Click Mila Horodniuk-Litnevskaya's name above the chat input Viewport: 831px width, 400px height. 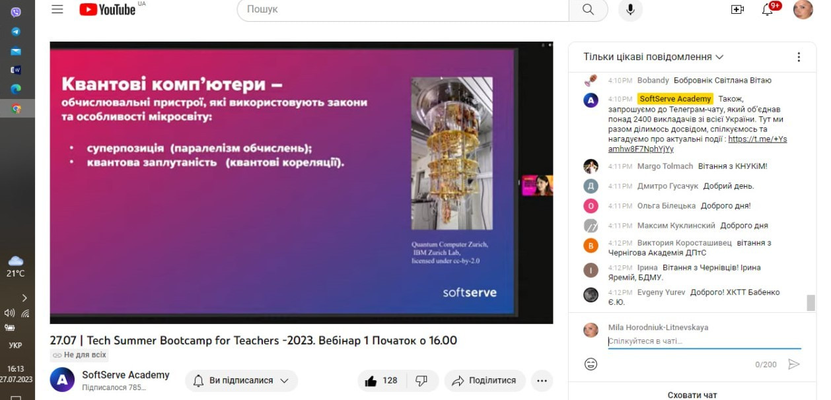coord(658,327)
